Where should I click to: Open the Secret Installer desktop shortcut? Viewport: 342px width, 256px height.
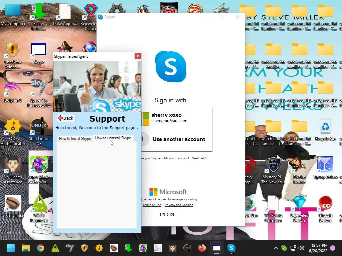[39, 17]
